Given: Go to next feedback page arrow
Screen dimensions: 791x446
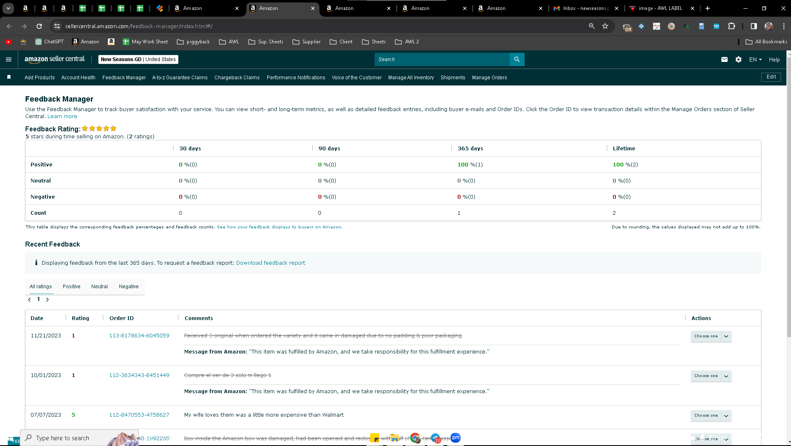Looking at the screenshot, I should [x=48, y=299].
